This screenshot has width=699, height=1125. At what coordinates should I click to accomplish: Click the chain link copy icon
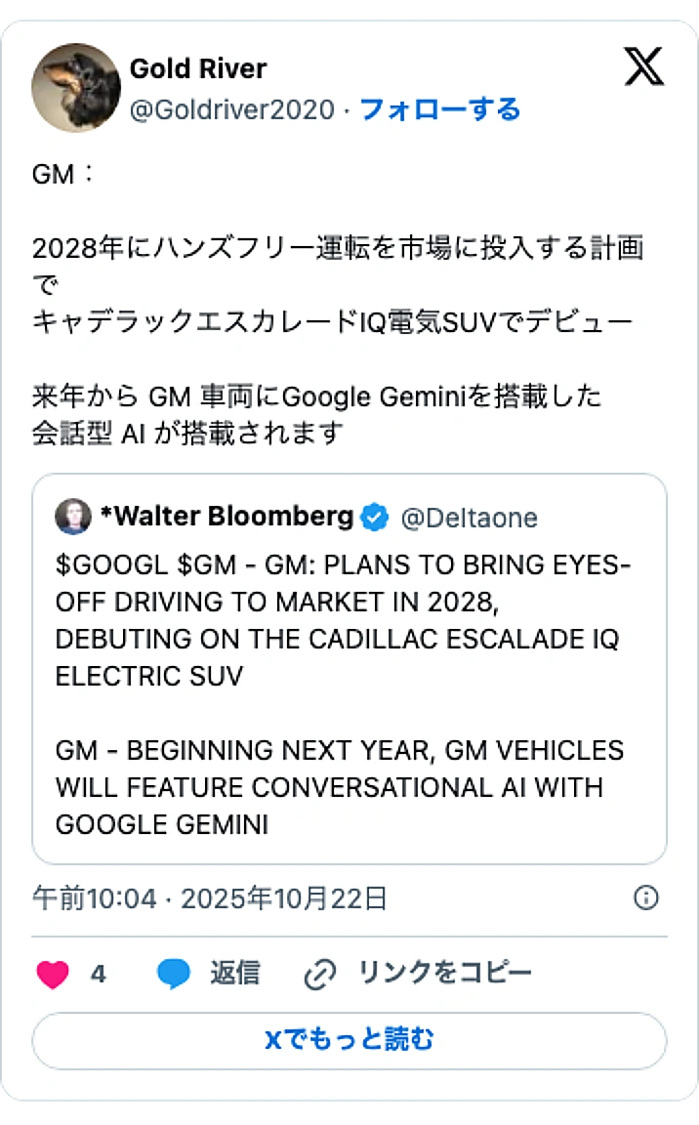click(x=320, y=974)
